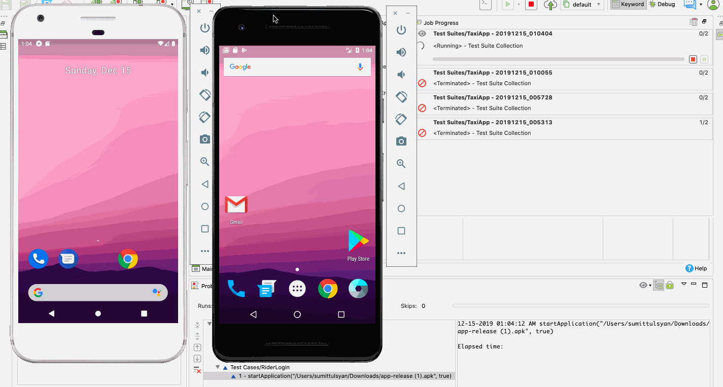Click the "Test Suites/TaxiApp - 20191215_005313" job title
The width and height of the screenshot is (723, 387).
pos(493,122)
